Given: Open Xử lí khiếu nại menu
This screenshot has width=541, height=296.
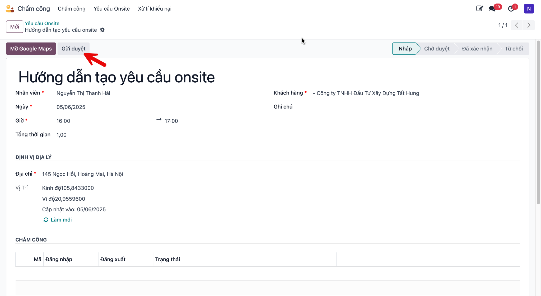Looking at the screenshot, I should pyautogui.click(x=155, y=9).
